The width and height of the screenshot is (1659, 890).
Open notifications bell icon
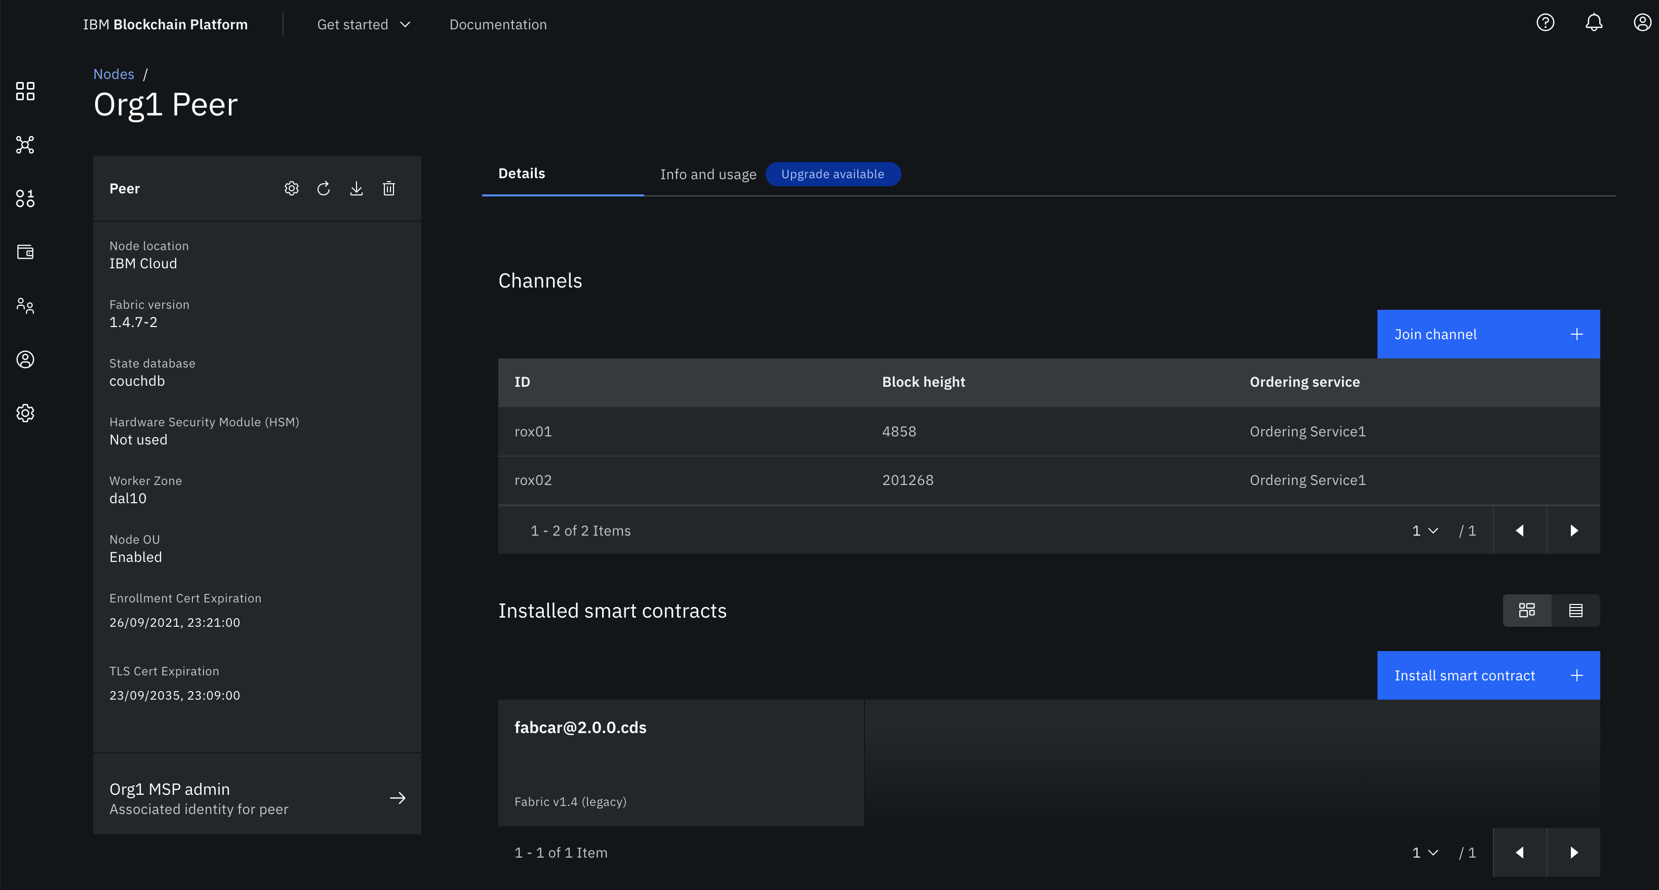(x=1594, y=23)
